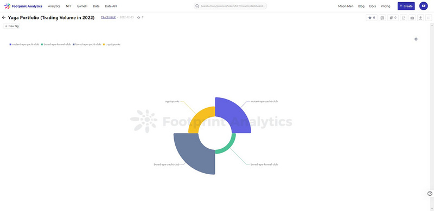Open the Data menu
Screen dimensions: 434x211
click(96, 6)
